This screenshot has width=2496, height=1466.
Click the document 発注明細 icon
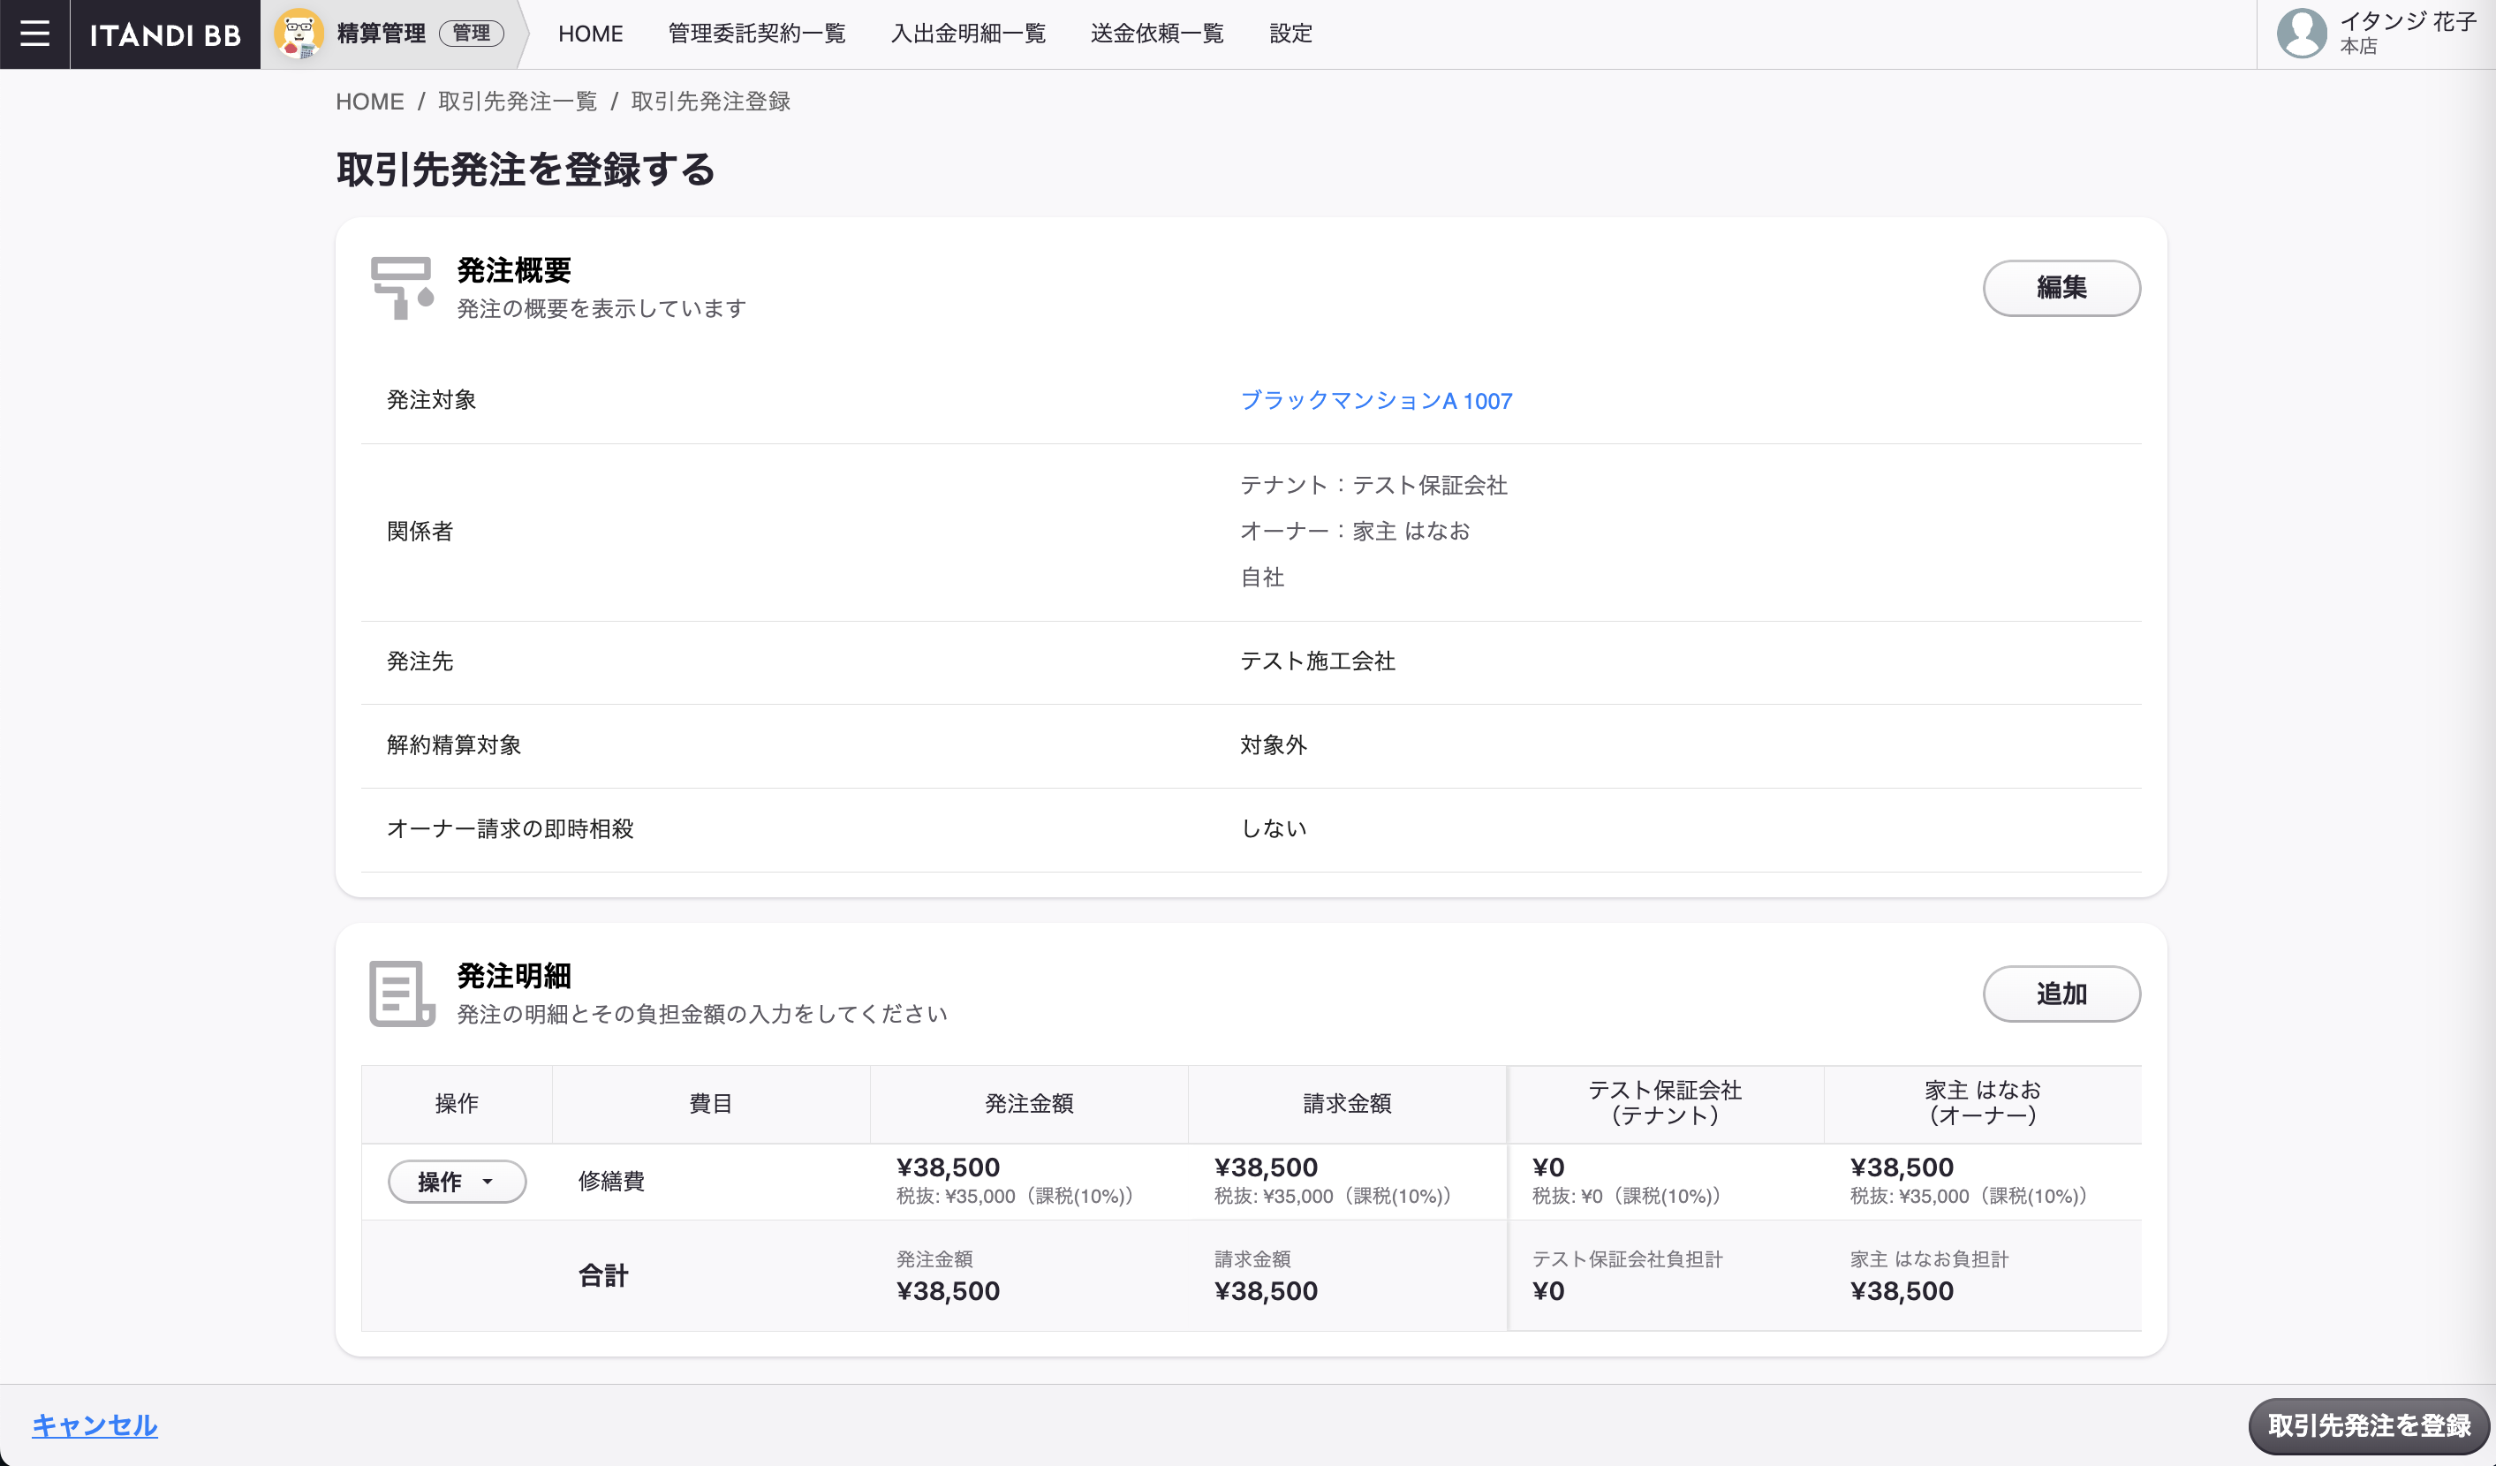tap(401, 993)
